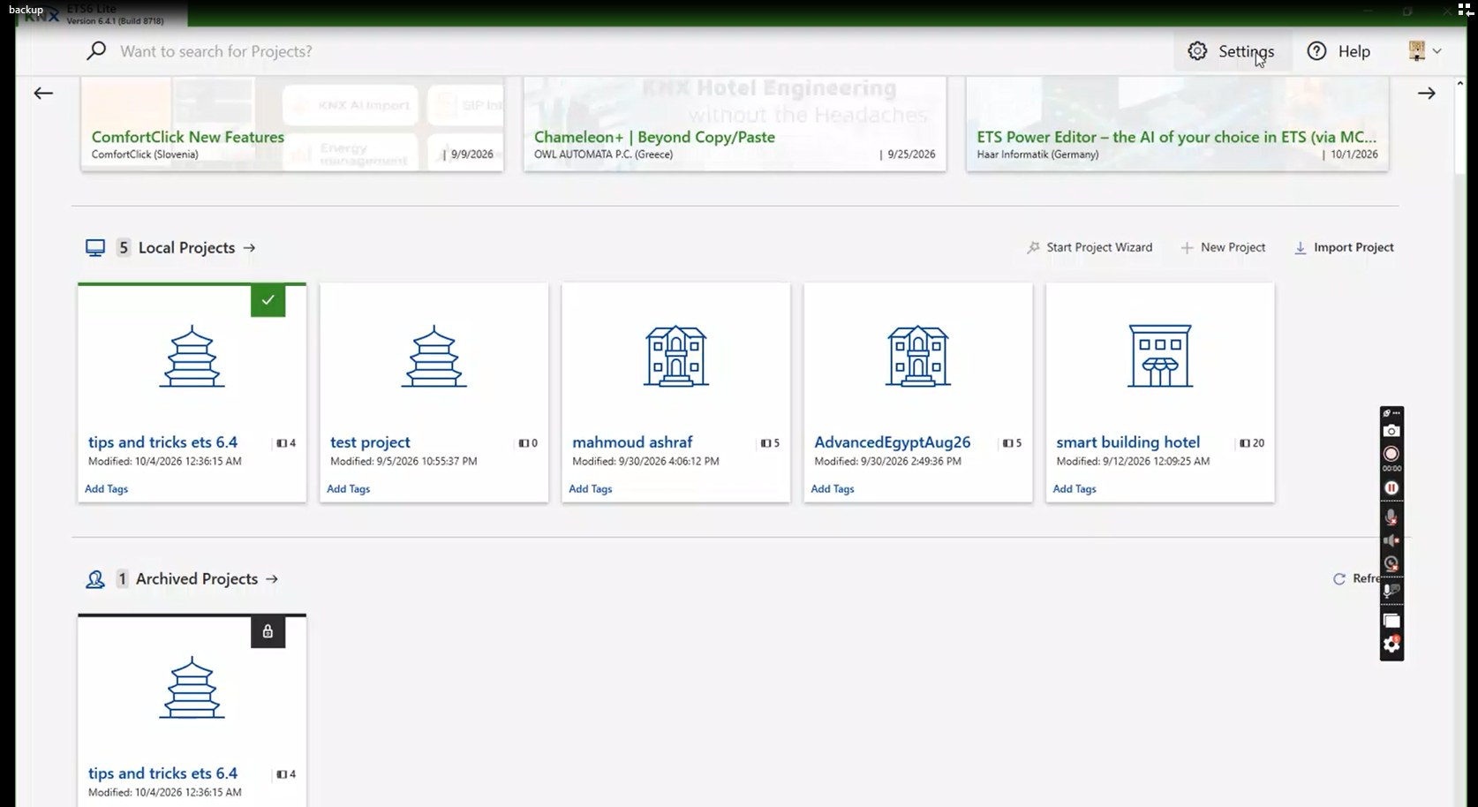Click the lock icon on the archived project
Screen dimensions: 1478x807
(268, 631)
